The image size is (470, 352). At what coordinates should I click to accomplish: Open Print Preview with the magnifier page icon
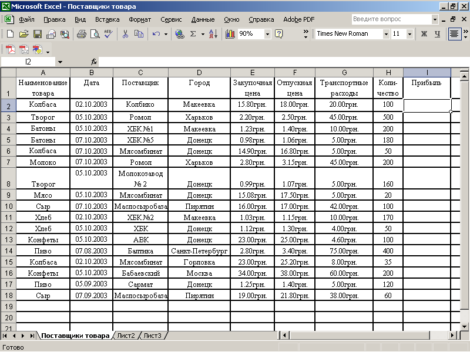tap(95, 34)
